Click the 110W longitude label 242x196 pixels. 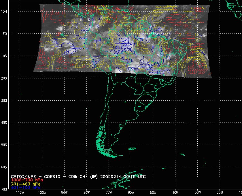(20, 192)
